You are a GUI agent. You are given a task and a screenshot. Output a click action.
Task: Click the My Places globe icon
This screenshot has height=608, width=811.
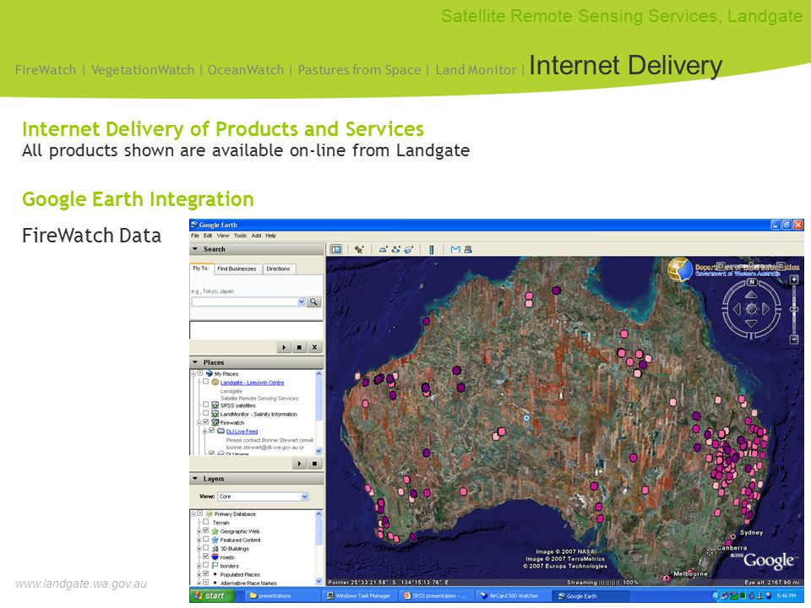[x=210, y=373]
